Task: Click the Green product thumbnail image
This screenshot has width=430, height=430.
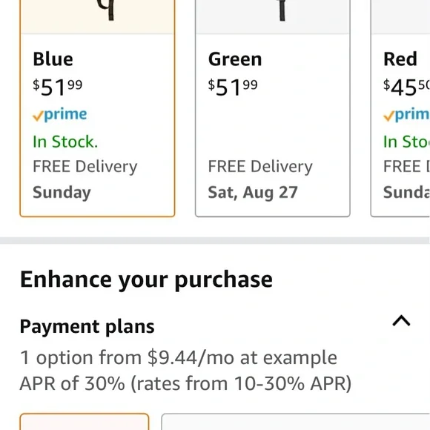Action: [273, 16]
